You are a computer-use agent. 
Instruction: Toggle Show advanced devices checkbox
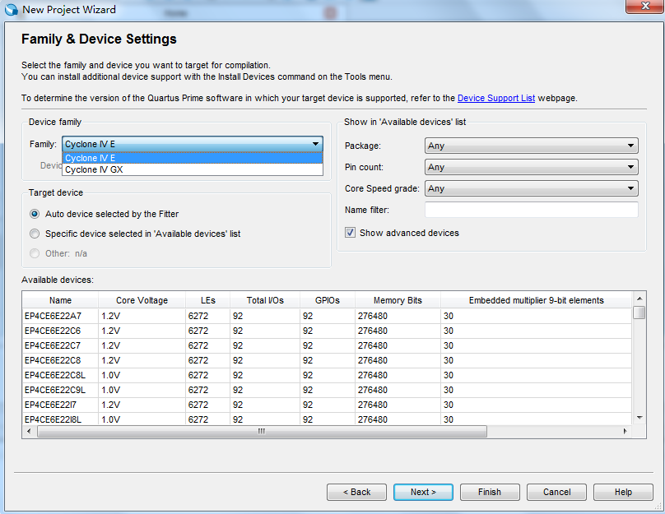pos(351,233)
